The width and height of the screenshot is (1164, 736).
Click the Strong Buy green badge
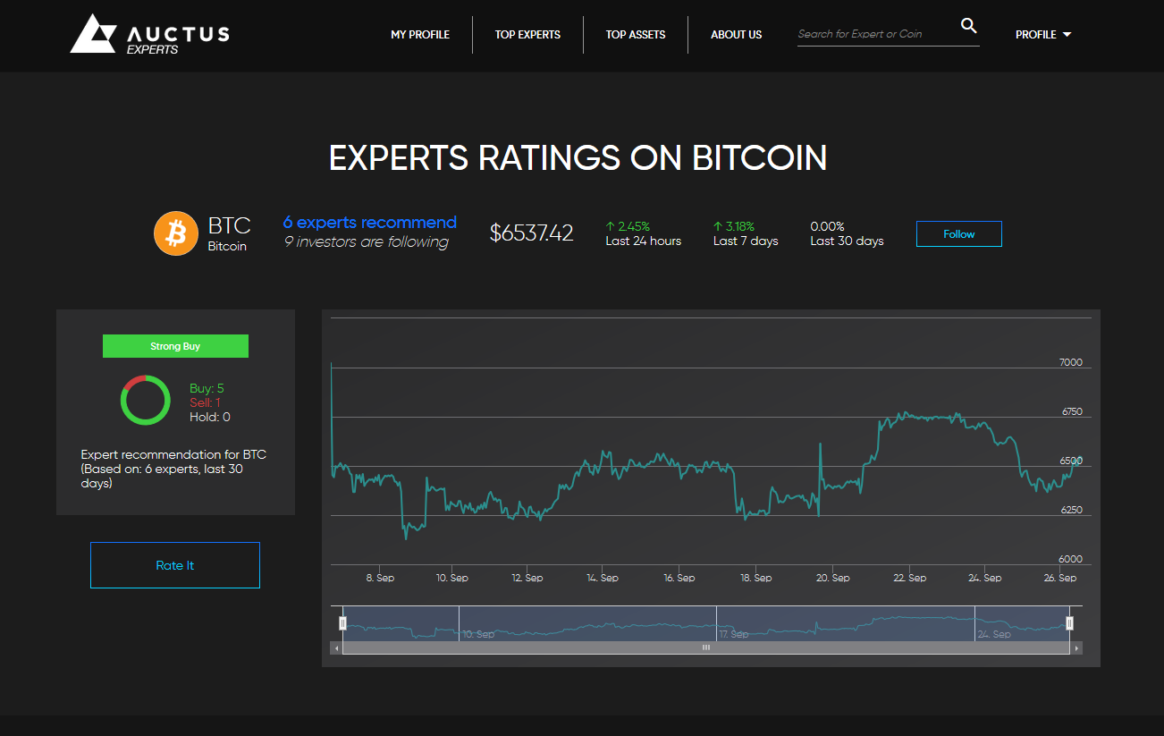(x=175, y=346)
